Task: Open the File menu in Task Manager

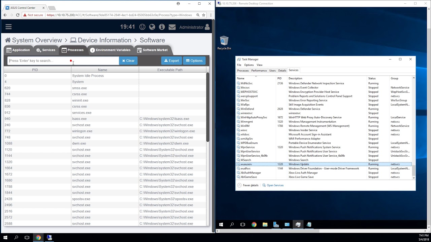Action: (x=239, y=65)
